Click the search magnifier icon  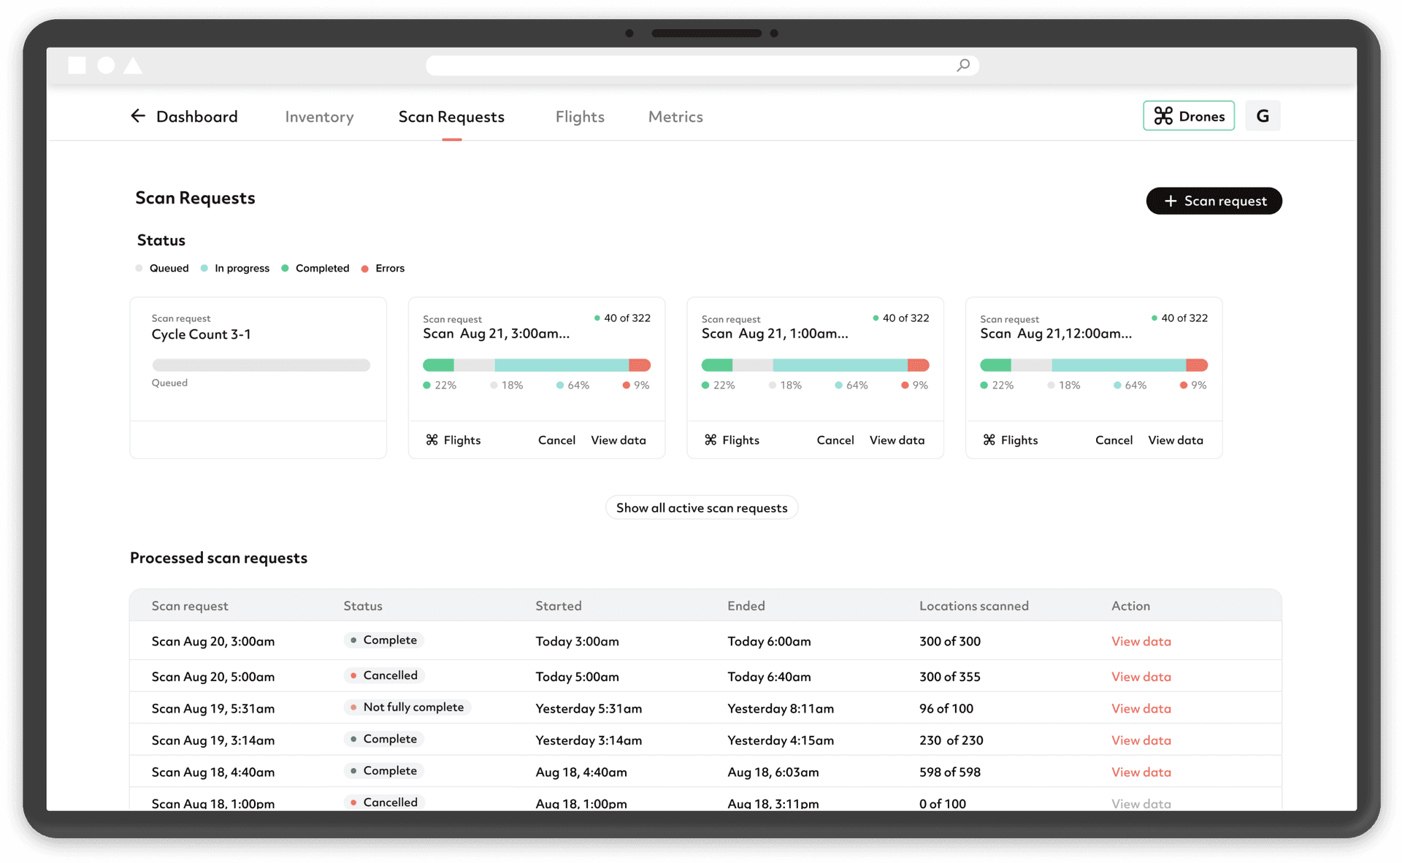point(963,66)
